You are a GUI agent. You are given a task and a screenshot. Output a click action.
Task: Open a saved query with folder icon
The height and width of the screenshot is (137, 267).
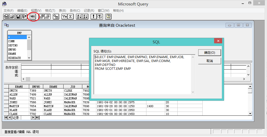(12, 17)
